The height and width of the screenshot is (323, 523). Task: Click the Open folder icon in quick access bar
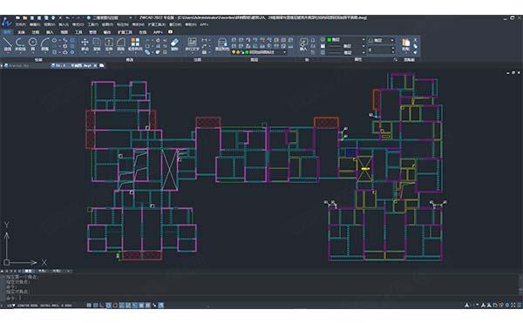click(x=24, y=17)
